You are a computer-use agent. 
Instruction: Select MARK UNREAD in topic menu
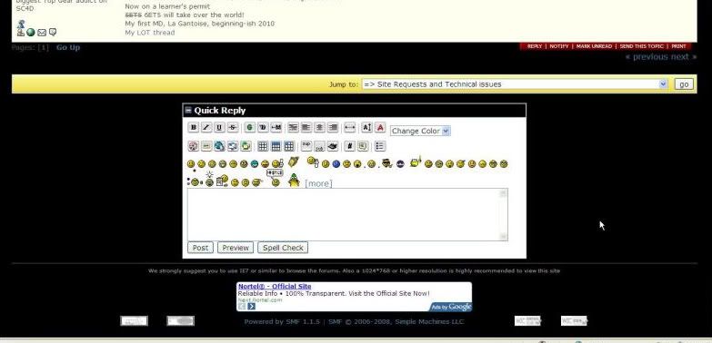[594, 46]
